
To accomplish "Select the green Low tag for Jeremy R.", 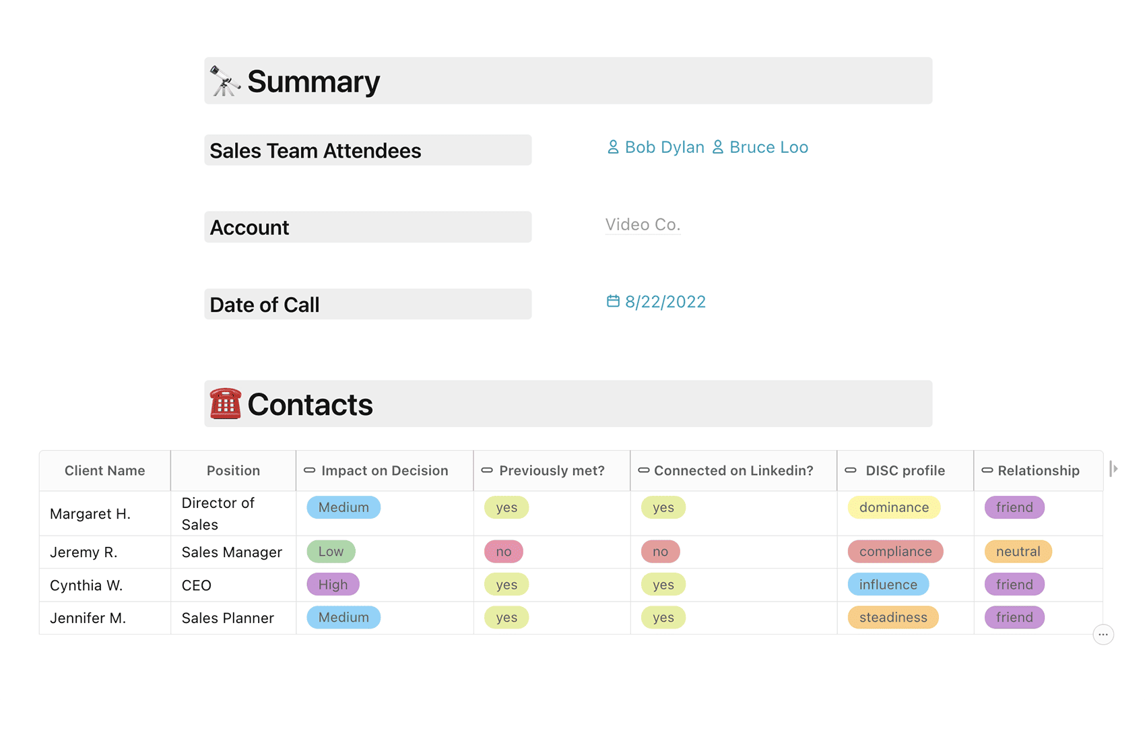I will click(331, 552).
